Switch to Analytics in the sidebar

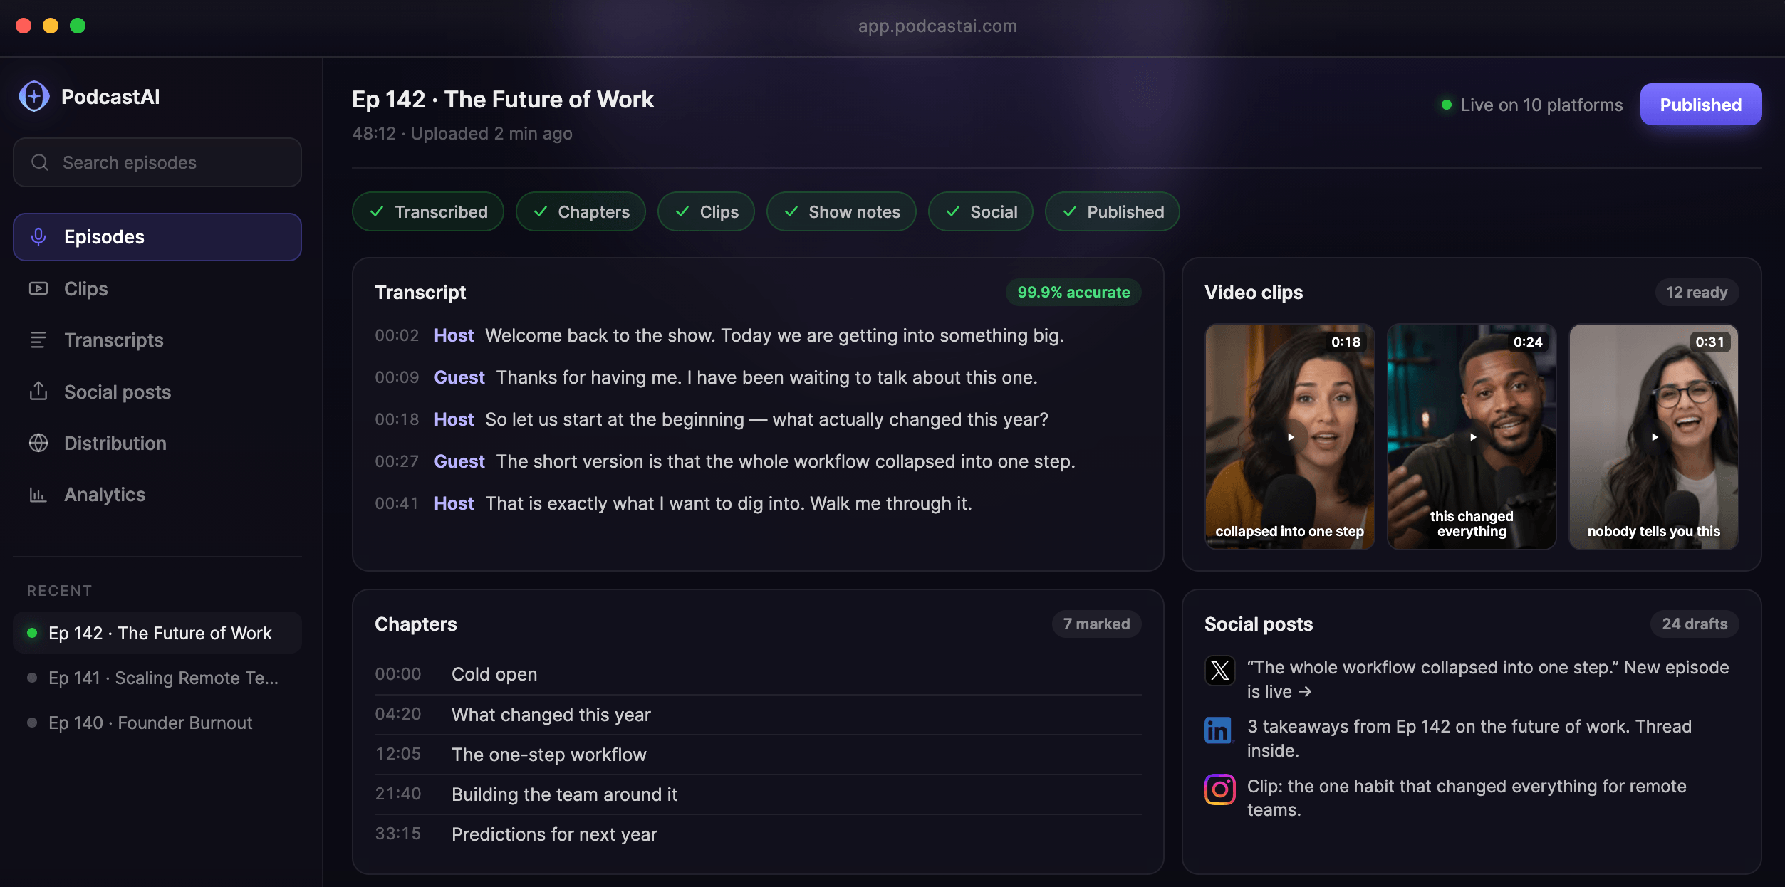point(157,494)
